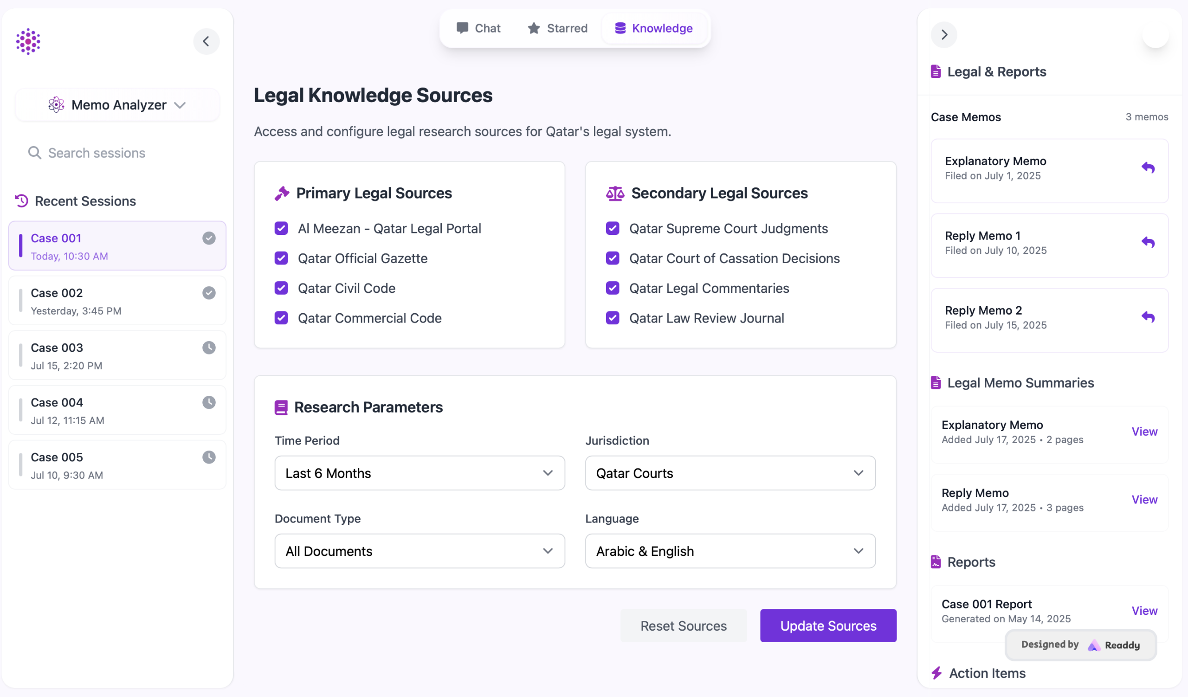View the Case 001 Report
The width and height of the screenshot is (1188, 697).
coord(1144,611)
